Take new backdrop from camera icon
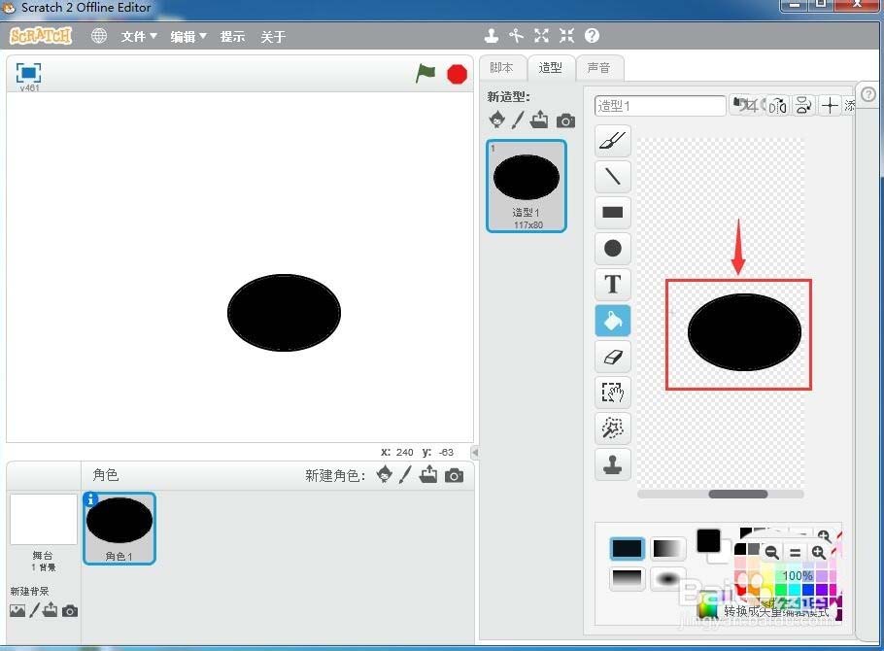This screenshot has height=651, width=884. pyautogui.click(x=70, y=611)
